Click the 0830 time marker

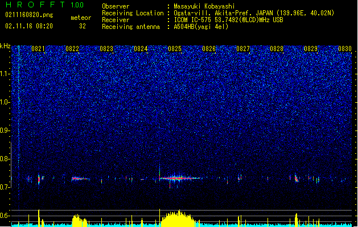pyautogui.click(x=345, y=49)
